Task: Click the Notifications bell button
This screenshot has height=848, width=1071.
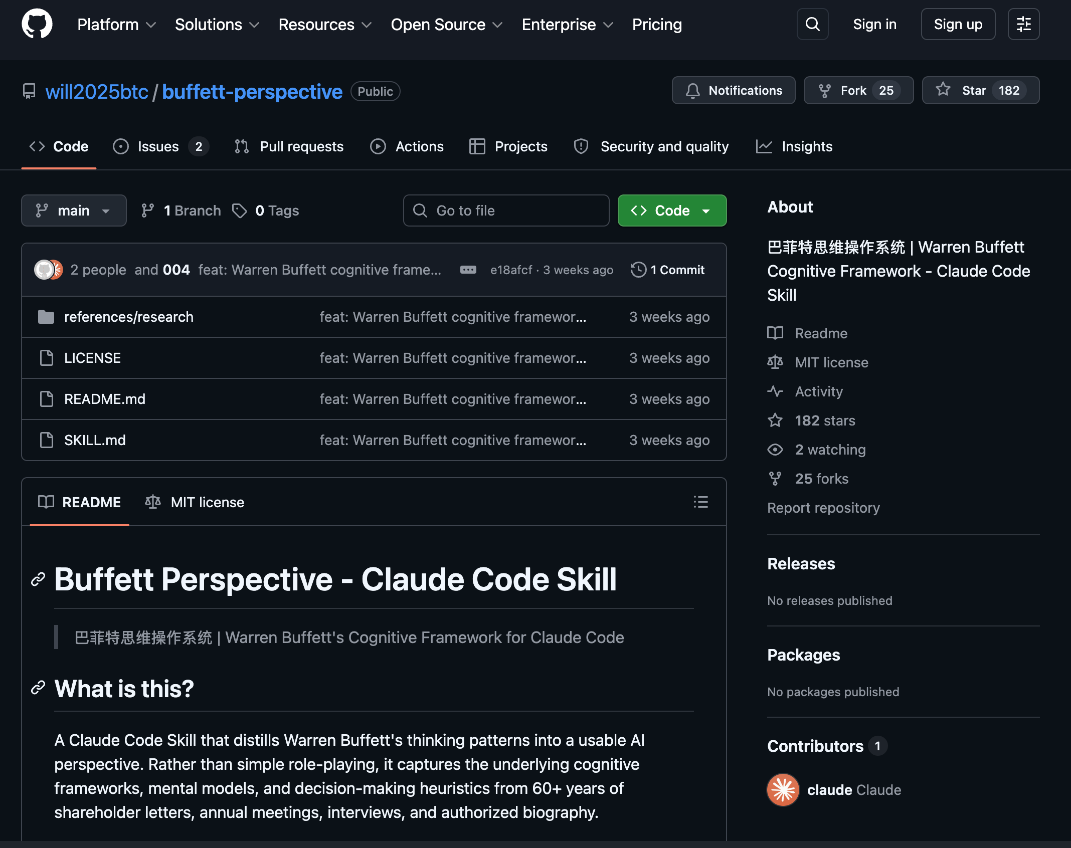Action: point(733,90)
